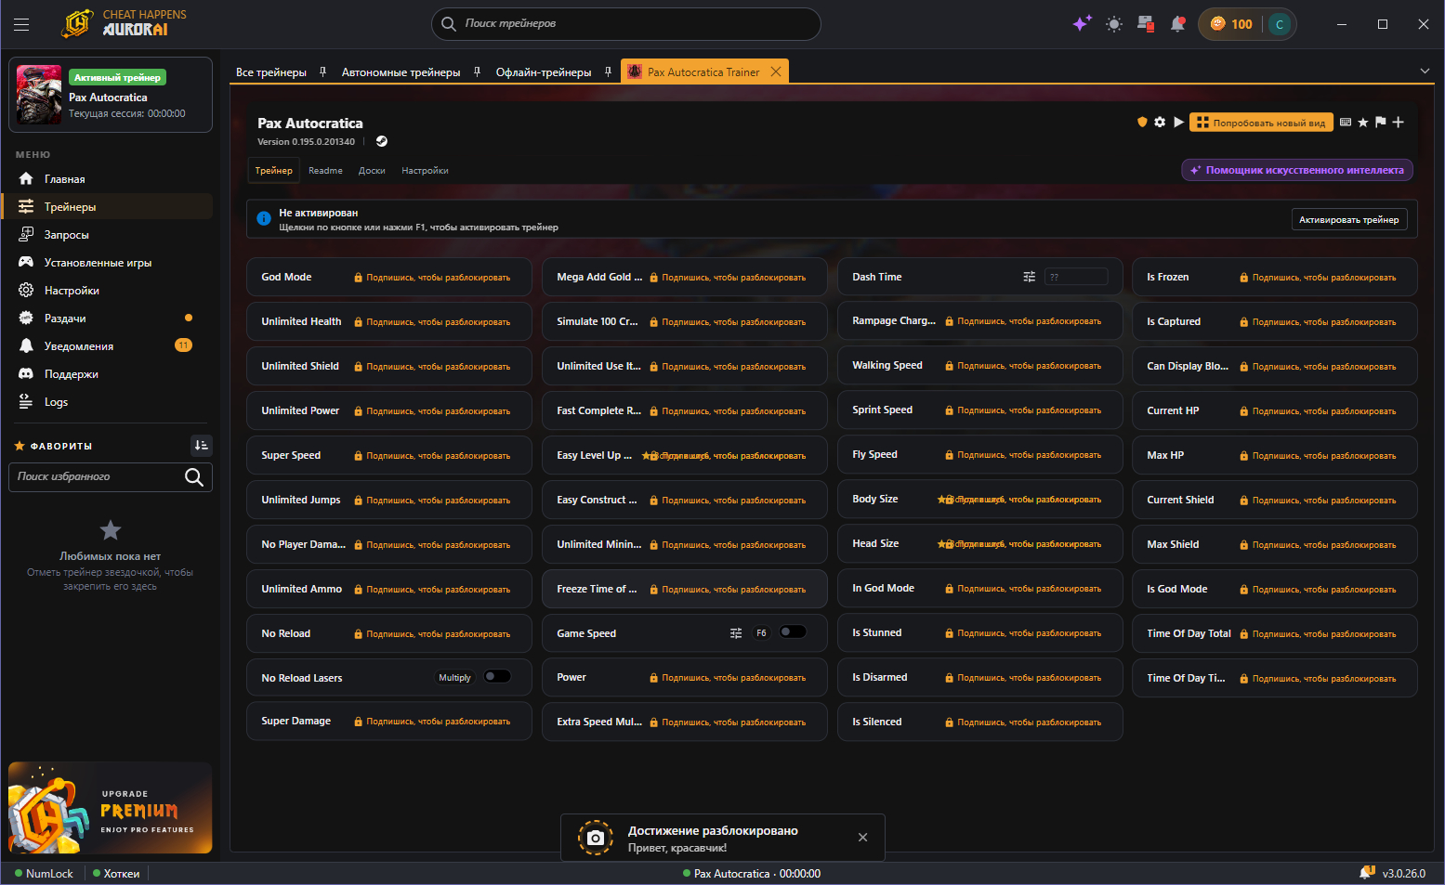This screenshot has width=1445, height=885.
Task: Click the F6 hotkey badge for Game Speed
Action: point(761,633)
